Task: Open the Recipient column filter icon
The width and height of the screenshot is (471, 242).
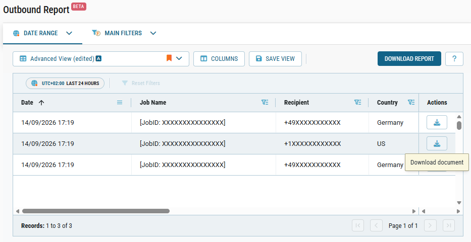Action: click(357, 103)
